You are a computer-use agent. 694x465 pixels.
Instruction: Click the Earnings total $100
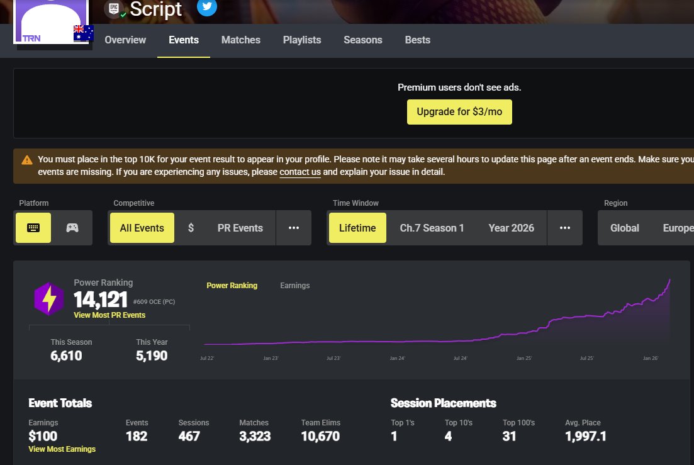43,436
